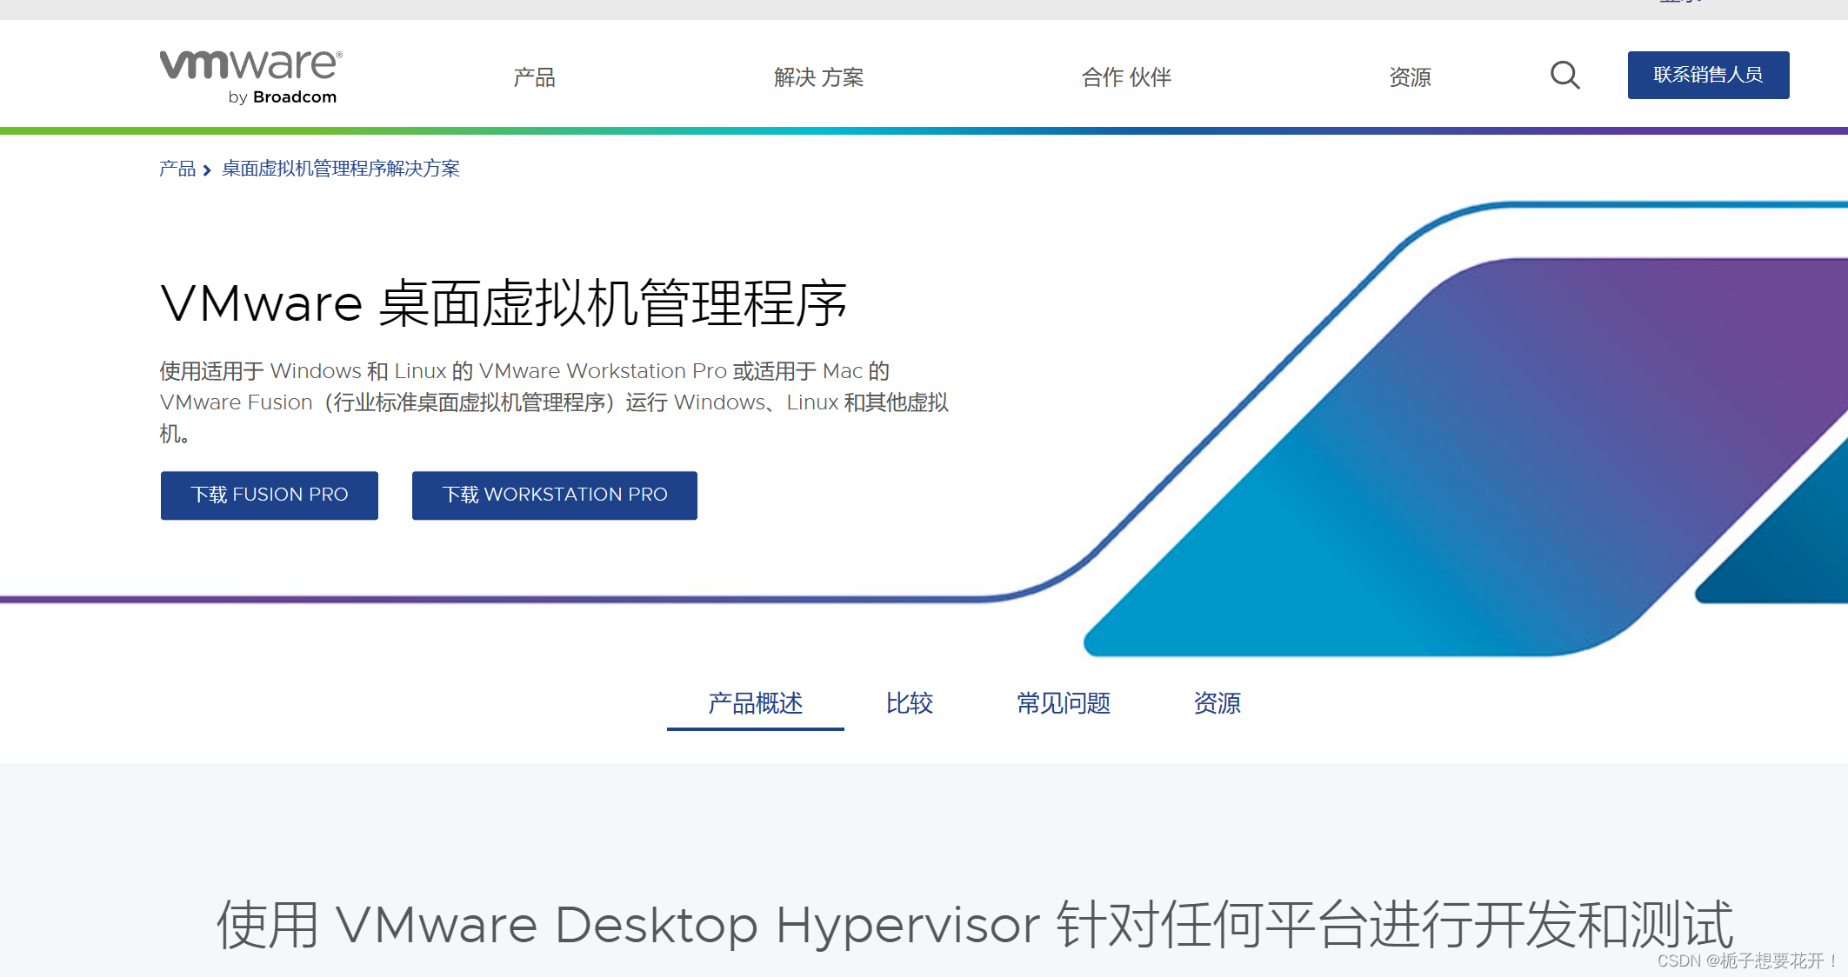Open the 解决方案 navigation menu
The height and width of the screenshot is (977, 1848).
[818, 77]
